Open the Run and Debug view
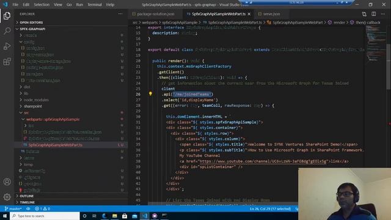The width and height of the screenshot is (391, 220). coord(7,46)
